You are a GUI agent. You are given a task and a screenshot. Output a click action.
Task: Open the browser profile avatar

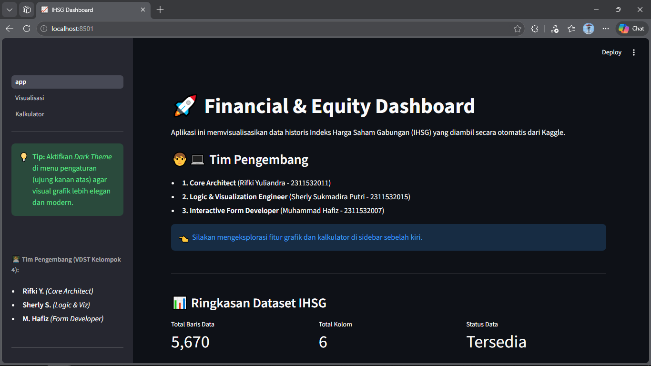pyautogui.click(x=589, y=29)
